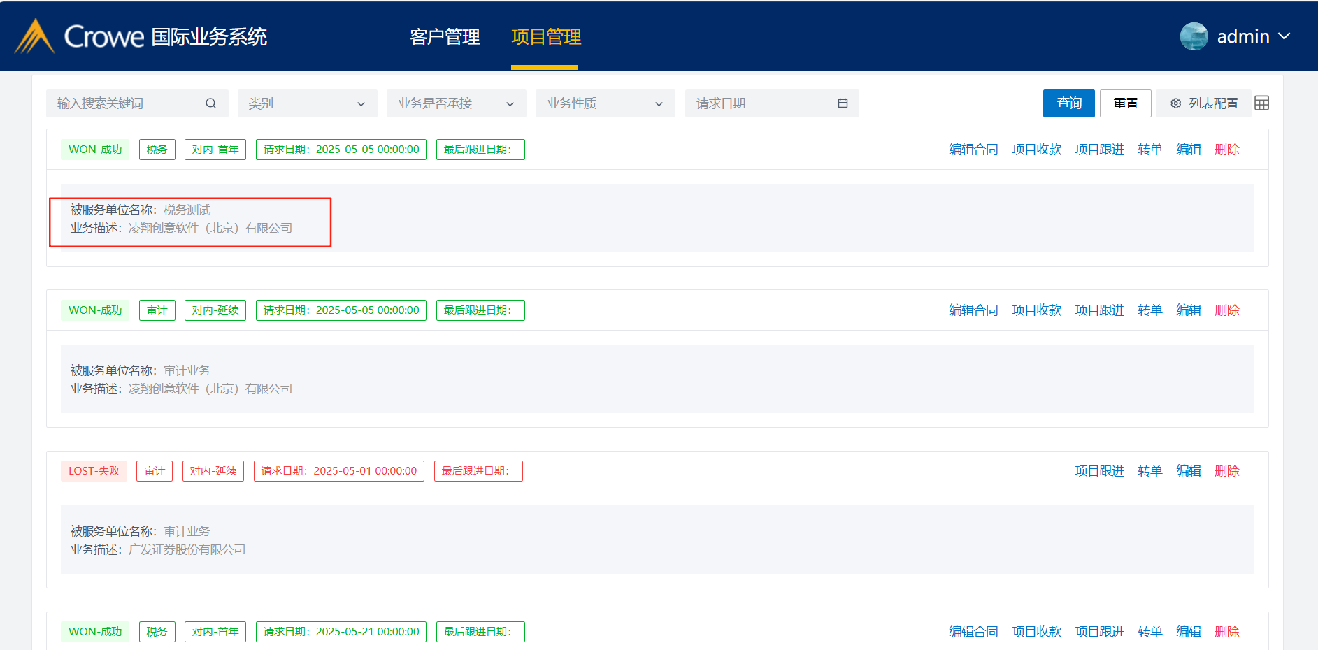Click the 请求日期 date input

pyautogui.click(x=772, y=103)
